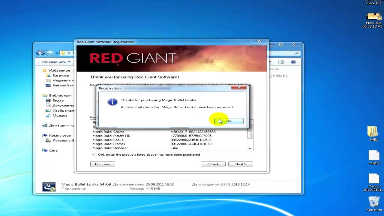Select Career file on desktop
384x216 pixels.
point(373,182)
